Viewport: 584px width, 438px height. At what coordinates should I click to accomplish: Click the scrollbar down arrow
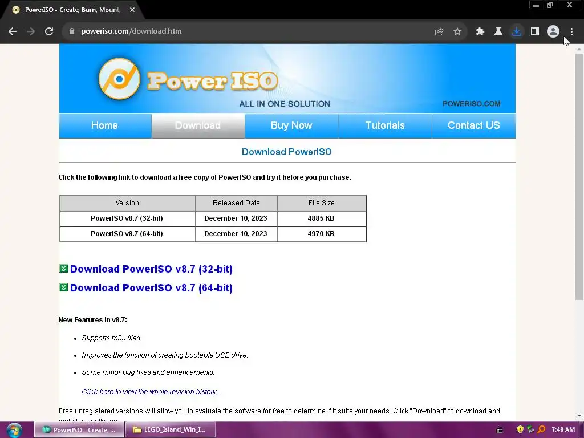(x=579, y=416)
